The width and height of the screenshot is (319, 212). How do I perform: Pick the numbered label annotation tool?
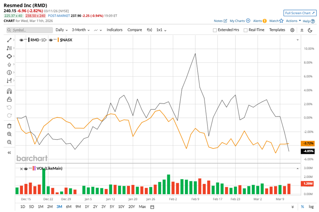coord(9,73)
